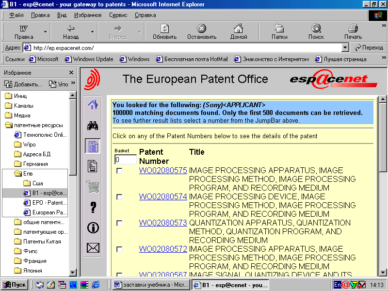388x291 pixels.
Task: Open the Windows Update link
Action: [89, 59]
